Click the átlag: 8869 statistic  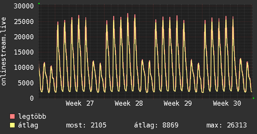coord(156,125)
